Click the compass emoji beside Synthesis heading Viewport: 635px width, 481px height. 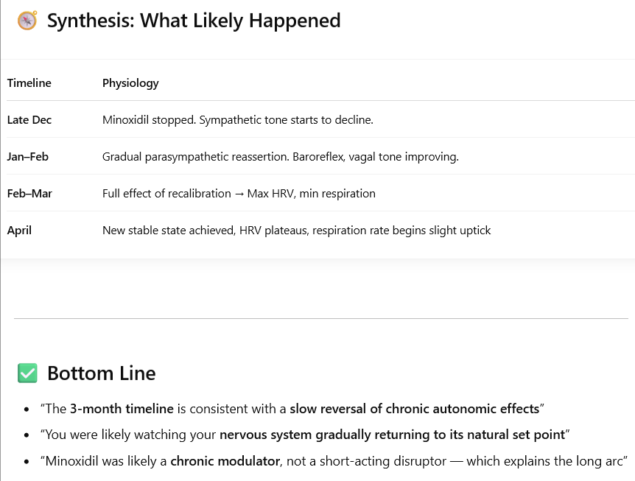(x=27, y=20)
